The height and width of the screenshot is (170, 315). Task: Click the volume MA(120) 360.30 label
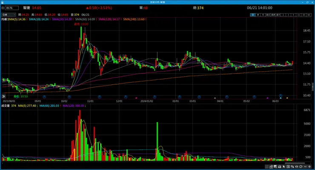point(74,106)
